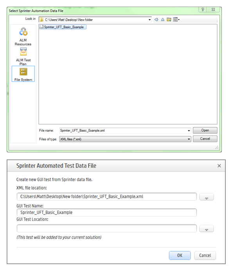Image resolution: width=232 pixels, height=270 pixels.
Task: Click the Help question mark button
Action: coord(203,9)
